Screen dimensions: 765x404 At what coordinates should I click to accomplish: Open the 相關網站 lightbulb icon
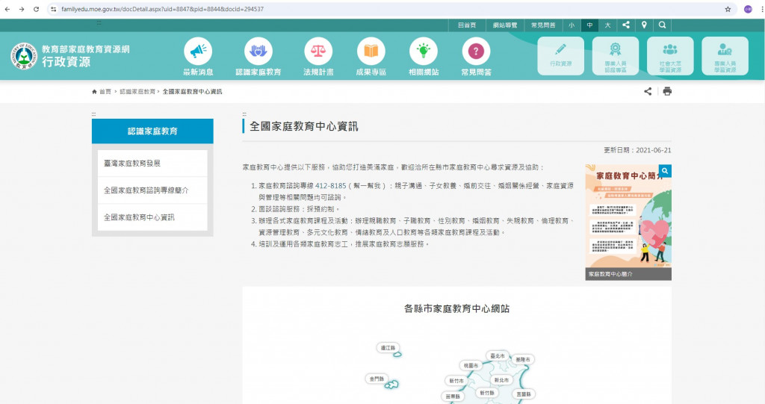(x=424, y=52)
